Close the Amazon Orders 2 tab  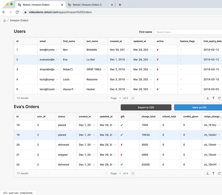tap(112, 5)
